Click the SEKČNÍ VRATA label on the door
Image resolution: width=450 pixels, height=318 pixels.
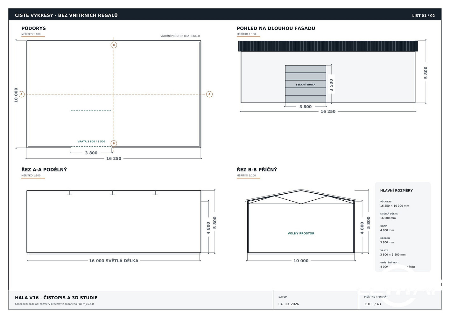306,85
